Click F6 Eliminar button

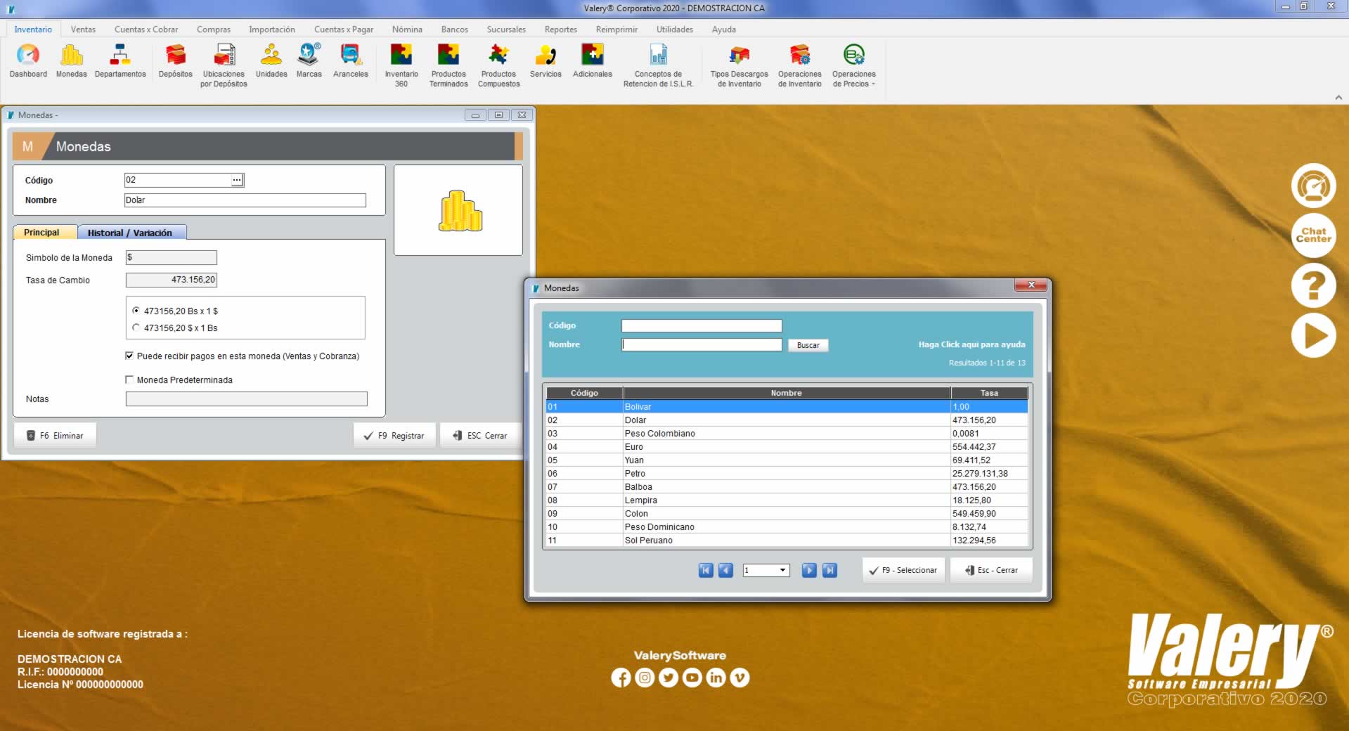(55, 436)
